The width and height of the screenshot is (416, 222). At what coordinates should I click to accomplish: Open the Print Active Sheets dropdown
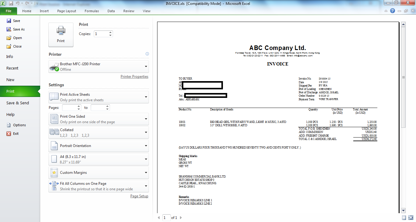pyautogui.click(x=99, y=97)
